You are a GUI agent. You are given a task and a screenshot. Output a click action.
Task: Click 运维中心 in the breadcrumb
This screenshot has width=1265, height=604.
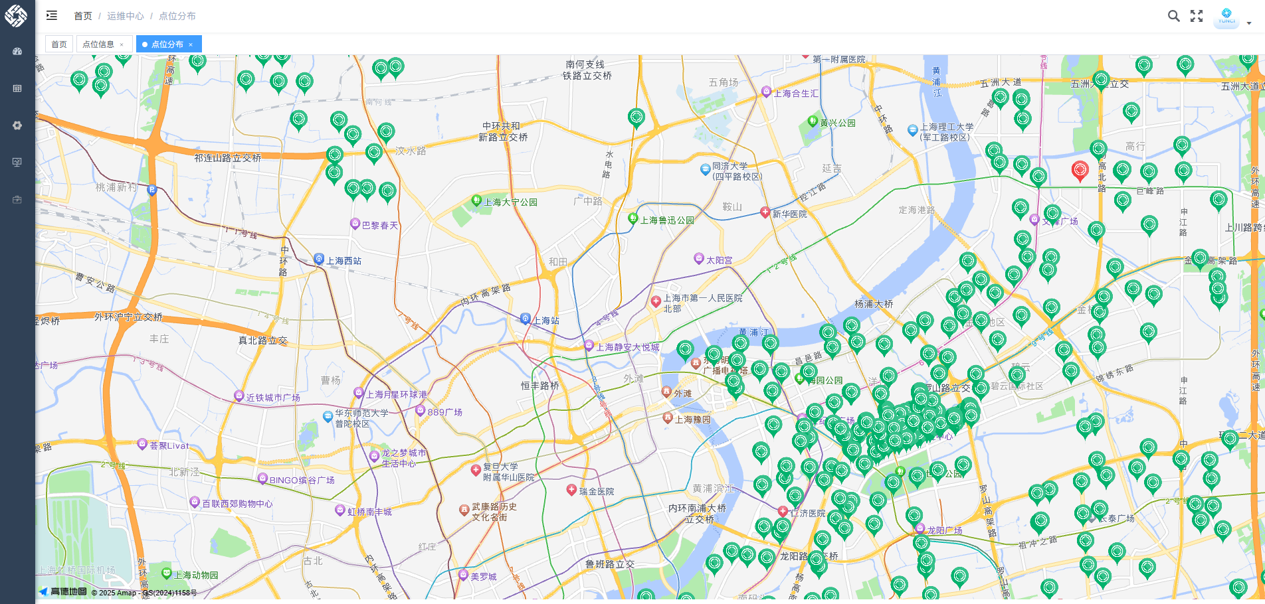[x=125, y=16]
